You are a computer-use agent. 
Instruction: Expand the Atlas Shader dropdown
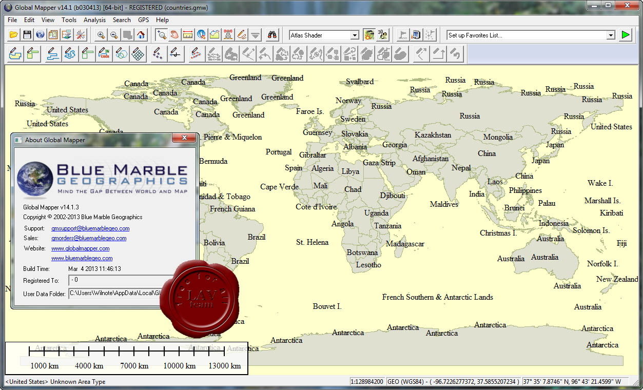355,35
